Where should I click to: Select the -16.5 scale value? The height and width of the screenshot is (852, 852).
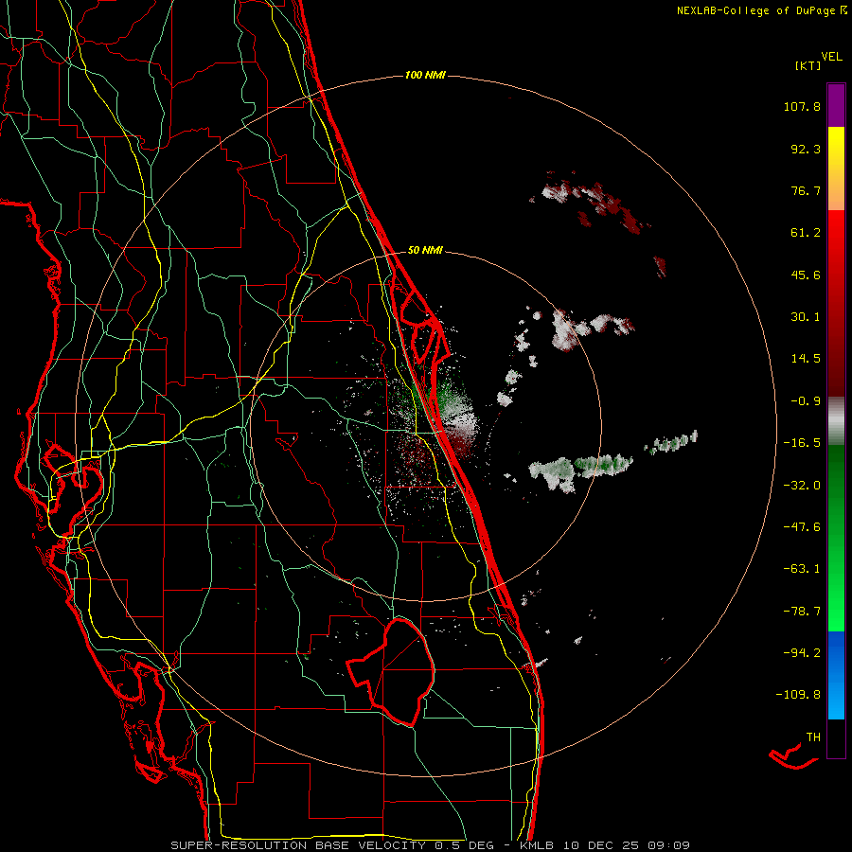pos(802,443)
